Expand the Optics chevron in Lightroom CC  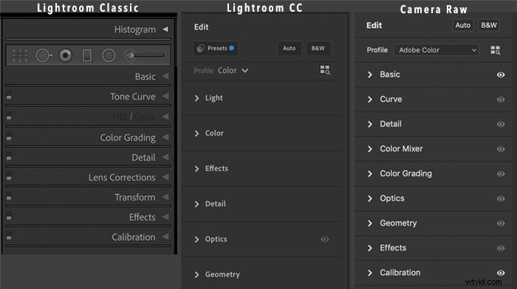[197, 240]
